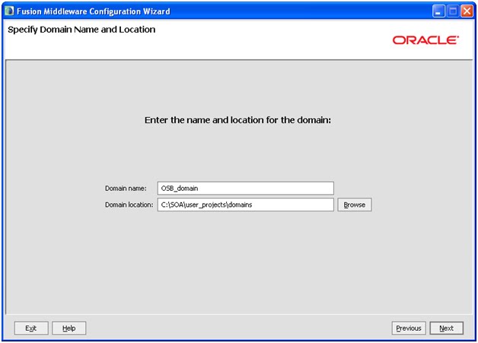The image size is (478, 343).
Task: Click the "Specify Domain Name and Location" heading
Action: pos(81,30)
